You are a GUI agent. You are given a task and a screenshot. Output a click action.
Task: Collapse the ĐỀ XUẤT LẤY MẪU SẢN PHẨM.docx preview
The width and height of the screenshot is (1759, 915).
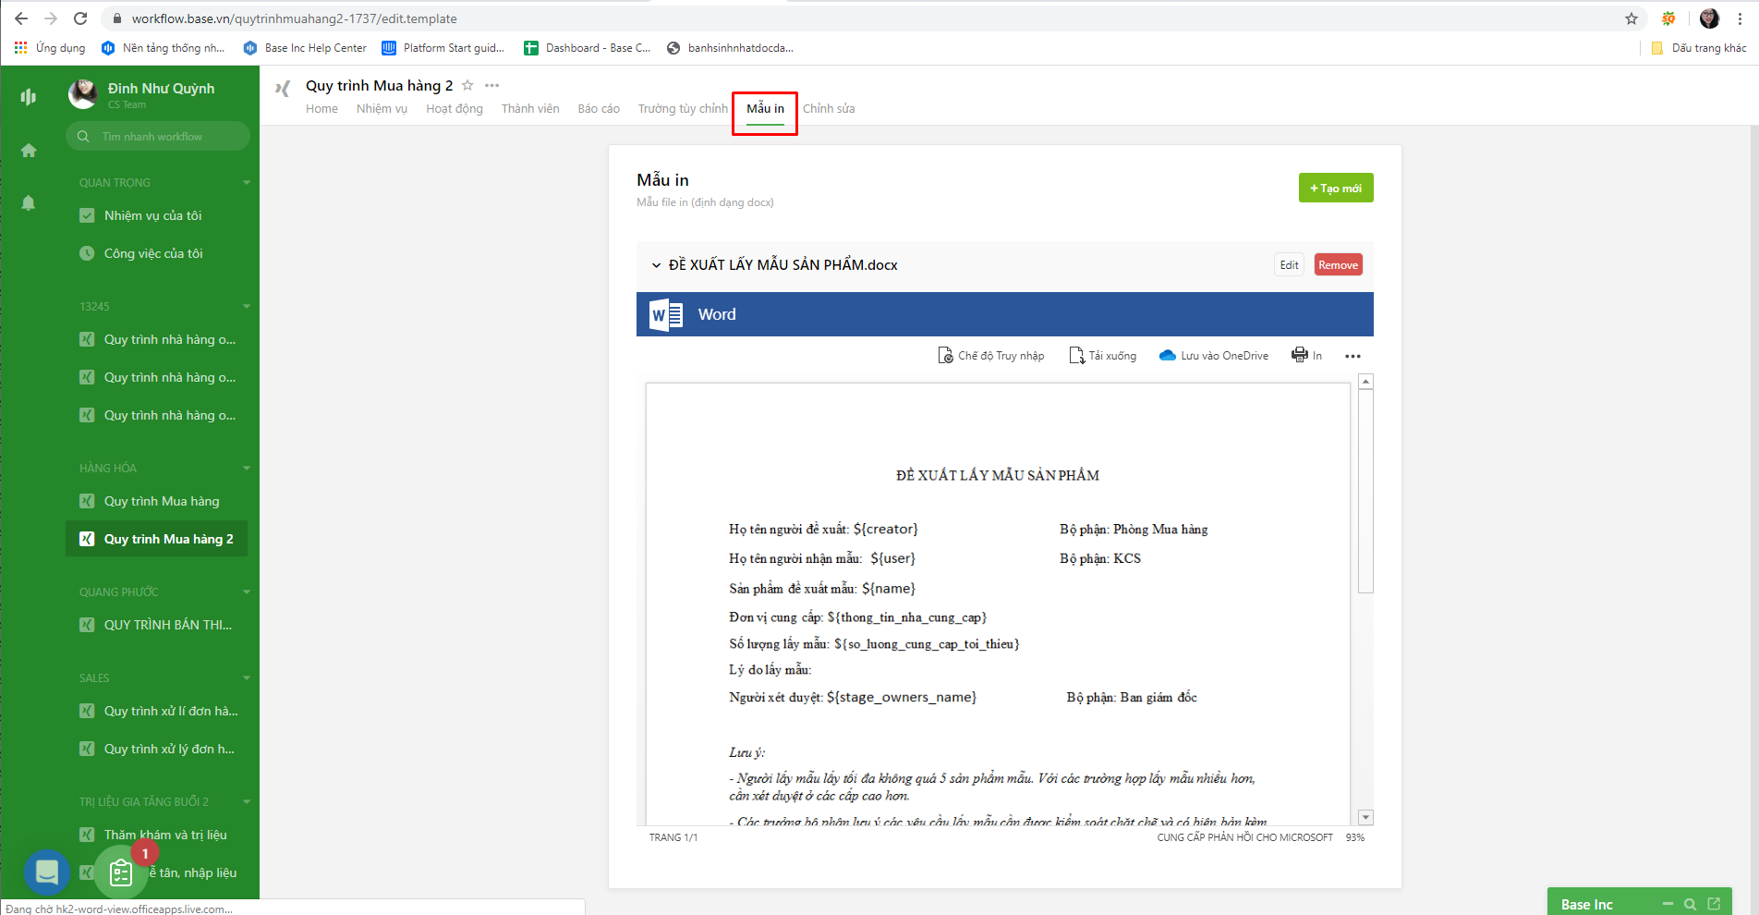pyautogui.click(x=654, y=264)
